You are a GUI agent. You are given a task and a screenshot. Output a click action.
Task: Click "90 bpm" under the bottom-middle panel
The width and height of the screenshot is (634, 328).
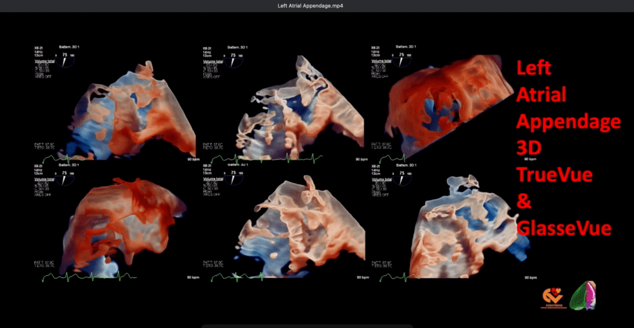pyautogui.click(x=362, y=277)
